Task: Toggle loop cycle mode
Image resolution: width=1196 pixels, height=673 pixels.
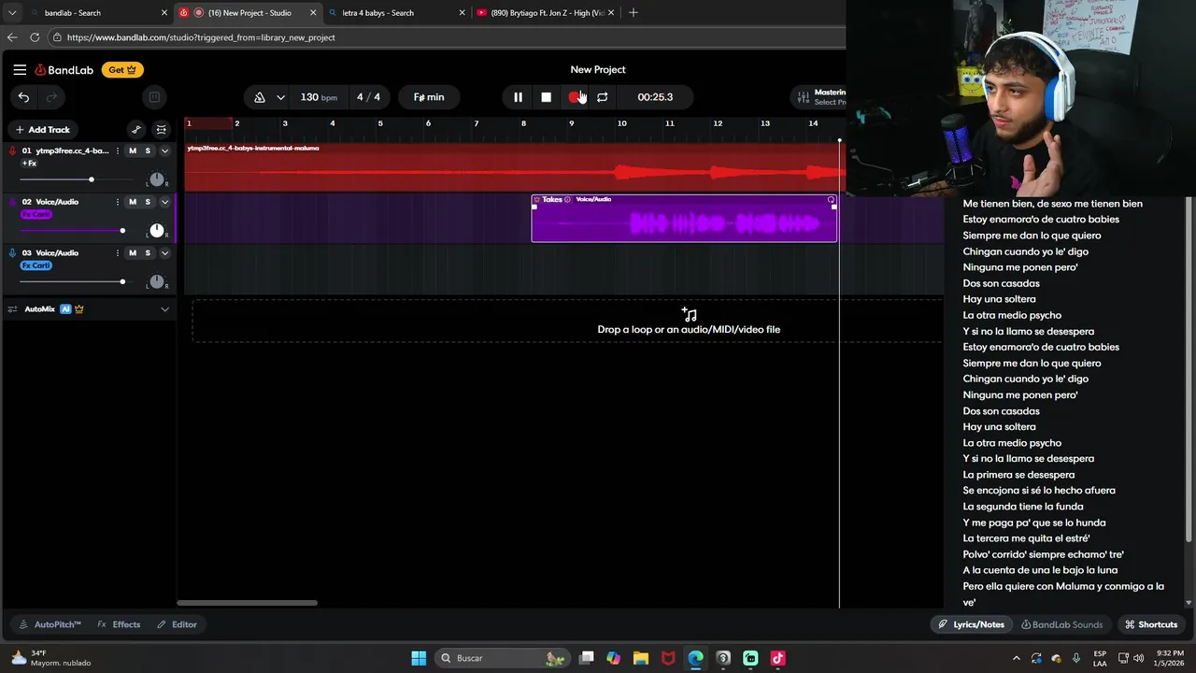Action: [x=602, y=97]
